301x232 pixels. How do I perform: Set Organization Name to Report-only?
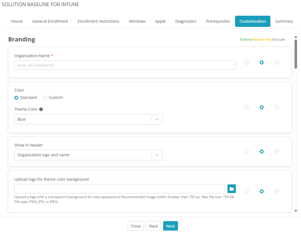click(261, 62)
